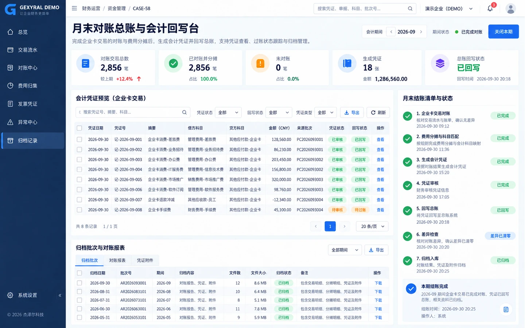525x328 pixels.
Task: Download archive AR2026083101 via 下载 link
Action: [378, 292]
